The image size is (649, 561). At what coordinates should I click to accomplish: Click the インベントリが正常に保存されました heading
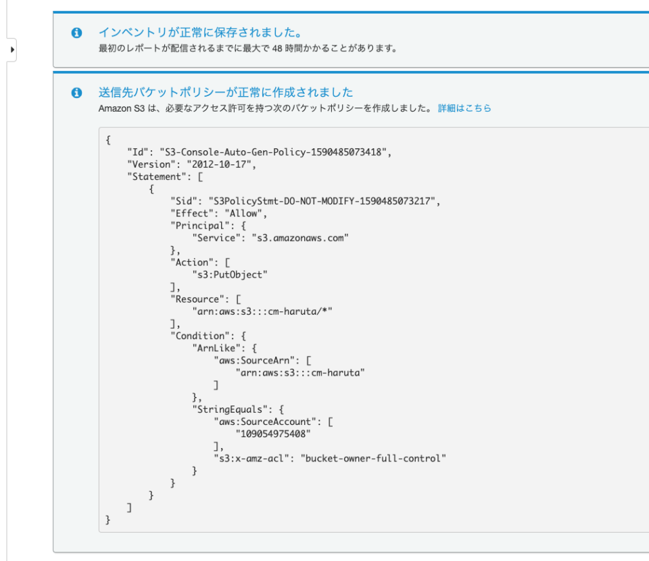click(x=200, y=32)
